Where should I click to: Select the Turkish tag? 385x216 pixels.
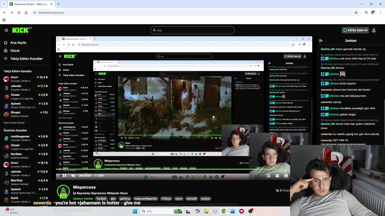(101, 199)
